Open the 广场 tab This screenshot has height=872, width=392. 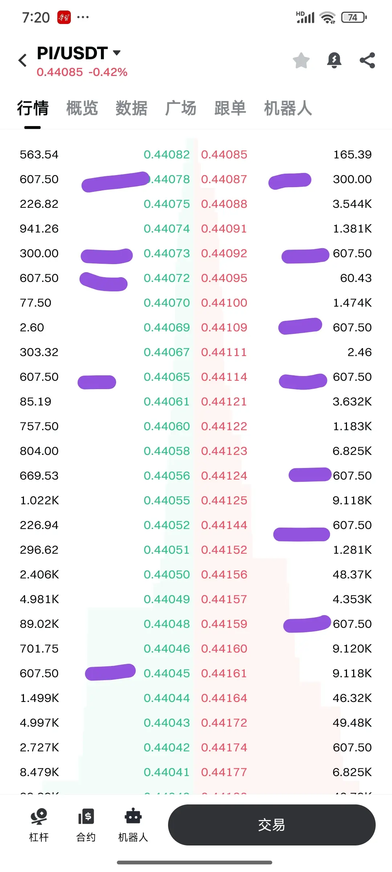(181, 108)
